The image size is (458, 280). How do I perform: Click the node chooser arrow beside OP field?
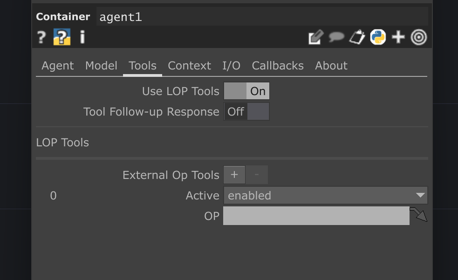pos(418,215)
